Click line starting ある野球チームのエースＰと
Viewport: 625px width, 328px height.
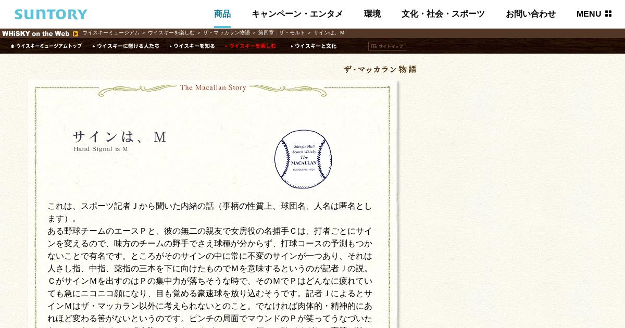pyautogui.click(x=210, y=231)
